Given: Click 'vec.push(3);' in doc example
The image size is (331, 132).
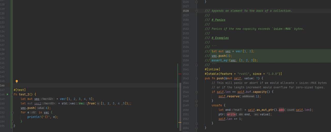Looking at the screenshot, I should 222,56.
